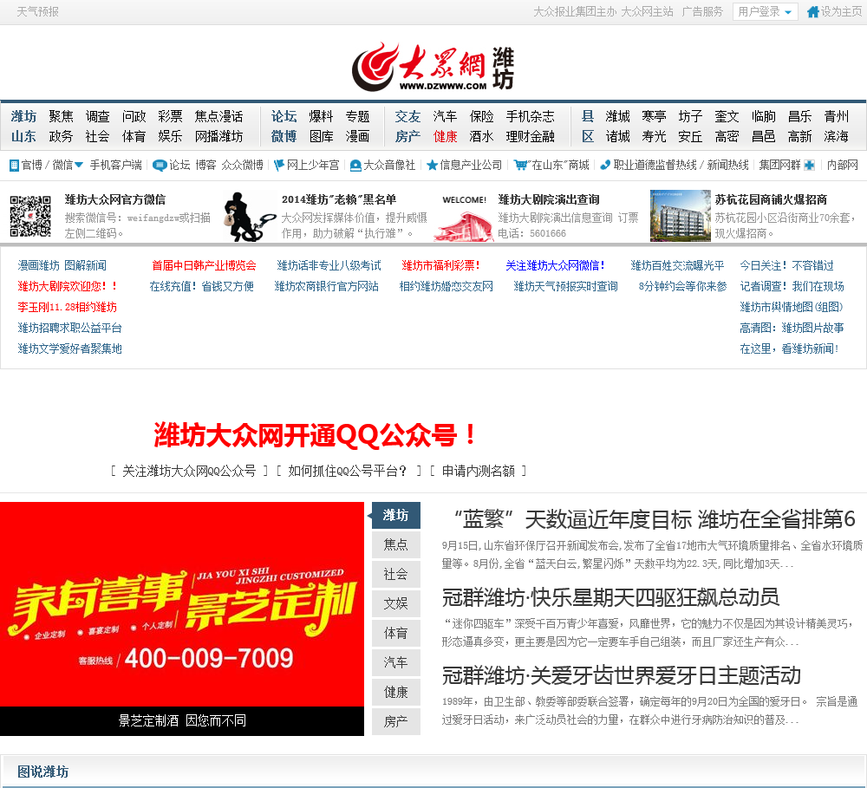Click the 图说潍坊 section heading
The width and height of the screenshot is (867, 788).
coord(43,772)
